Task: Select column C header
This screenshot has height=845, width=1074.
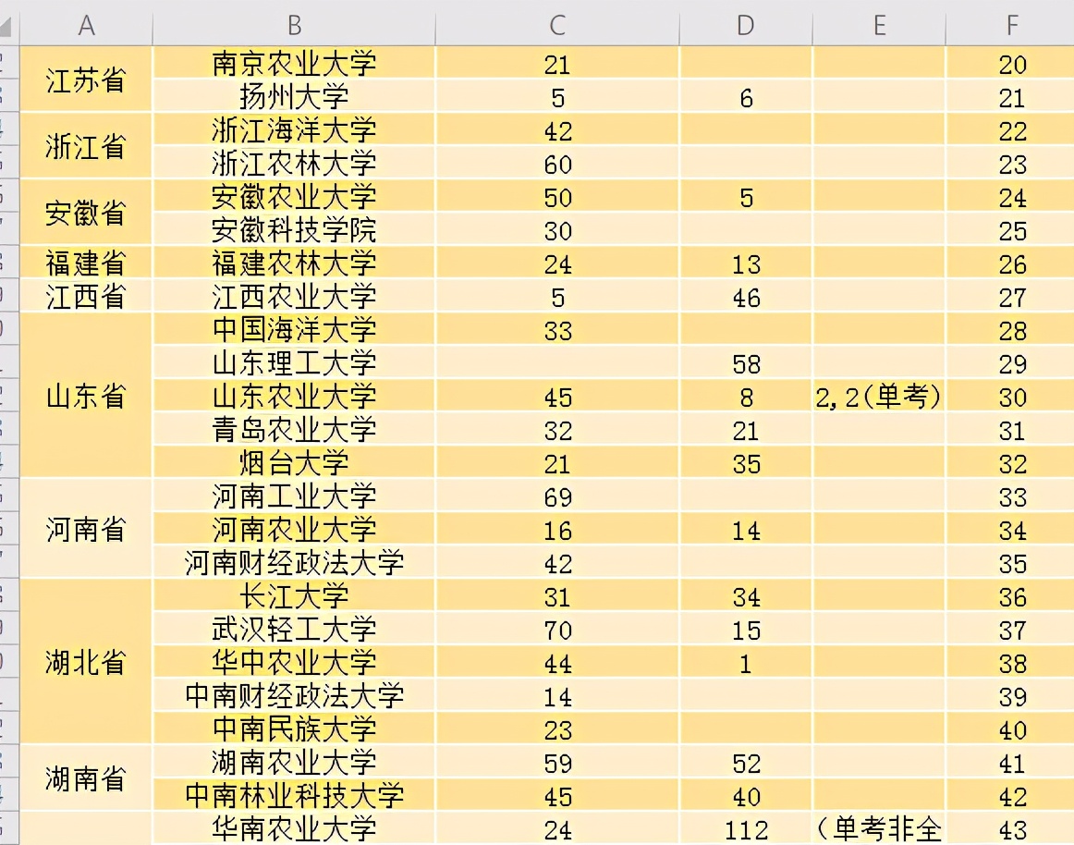Action: [556, 26]
